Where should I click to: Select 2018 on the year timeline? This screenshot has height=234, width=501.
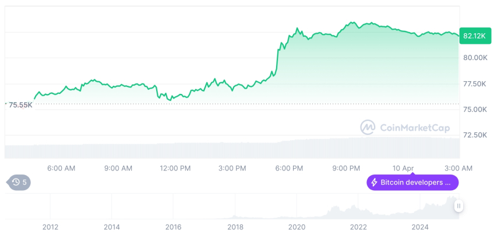235,227
